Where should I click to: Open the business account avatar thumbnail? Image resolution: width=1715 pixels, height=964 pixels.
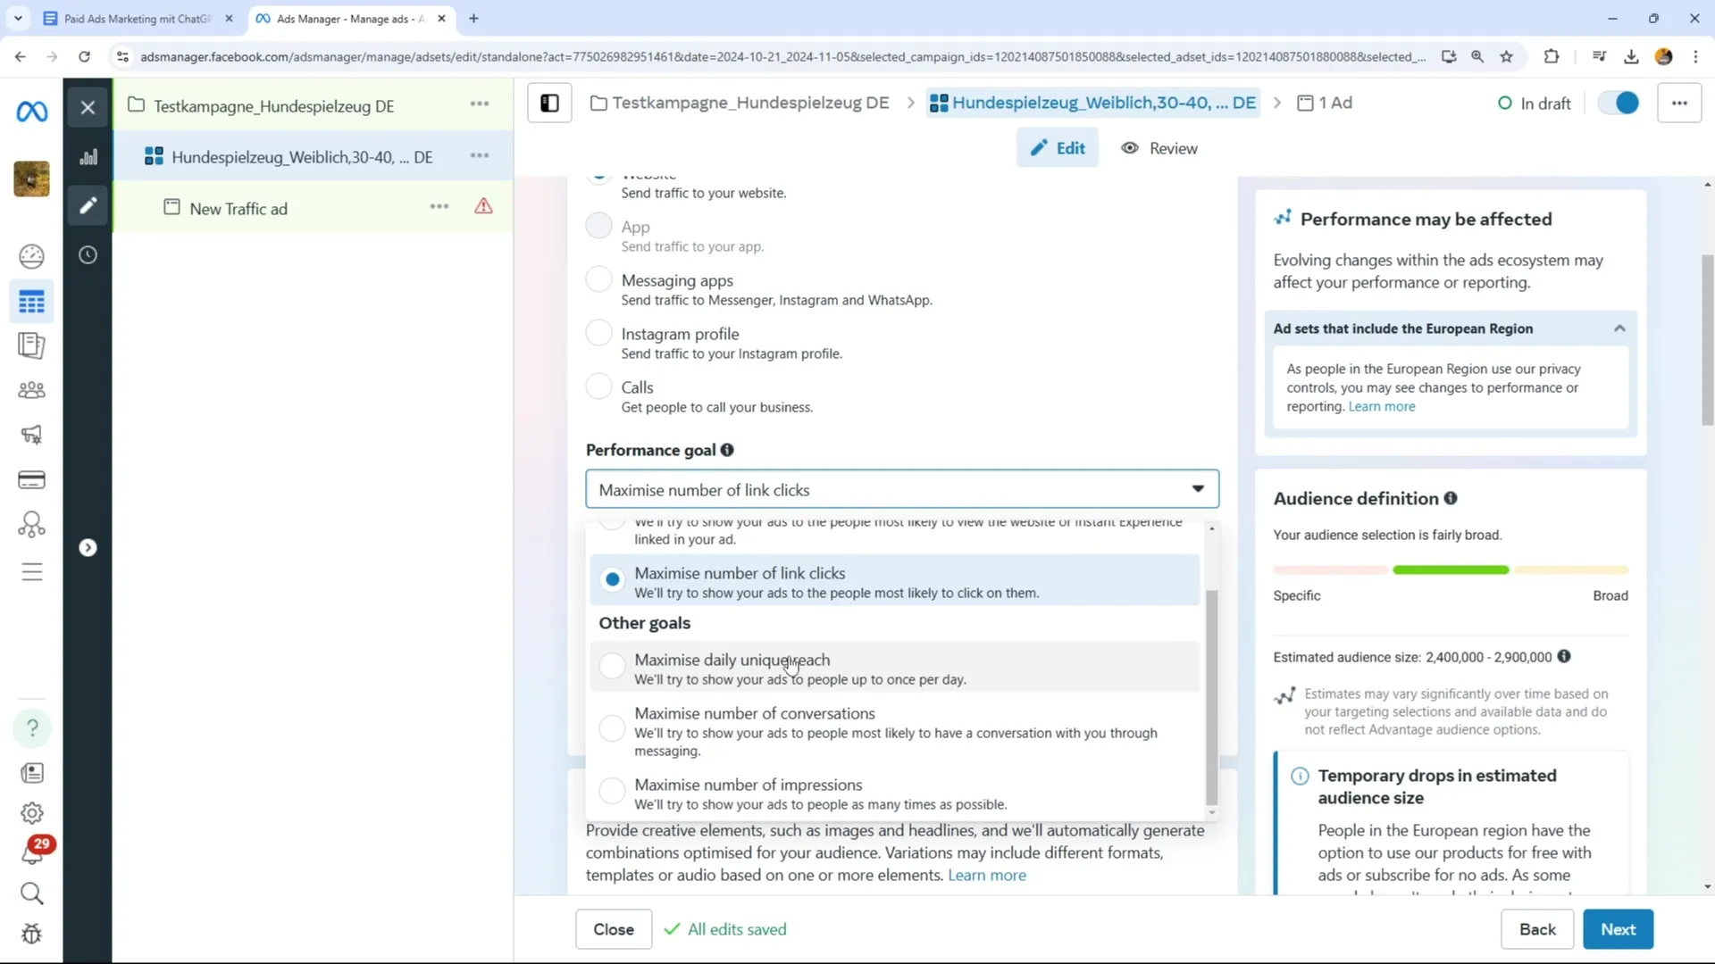tap(32, 179)
